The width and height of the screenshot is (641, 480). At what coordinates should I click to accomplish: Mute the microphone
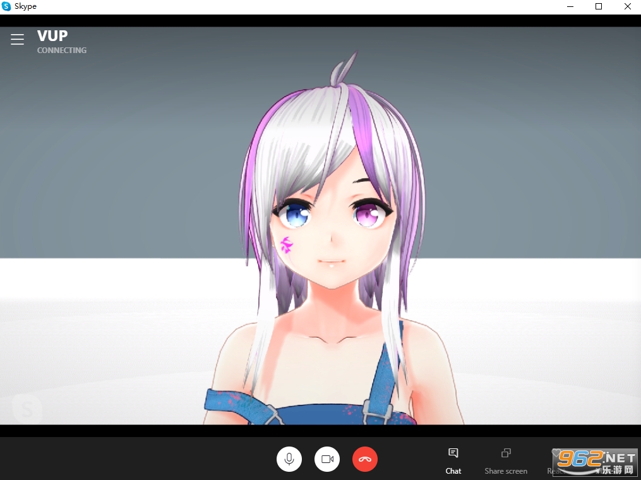289,459
